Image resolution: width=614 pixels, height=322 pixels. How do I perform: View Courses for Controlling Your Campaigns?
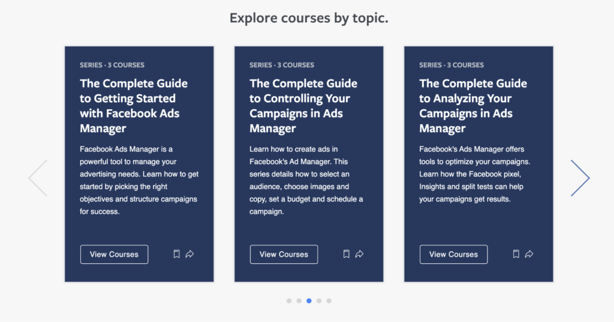pyautogui.click(x=284, y=254)
